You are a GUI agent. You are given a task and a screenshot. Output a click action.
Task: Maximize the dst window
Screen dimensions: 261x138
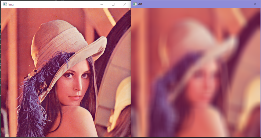243,4
